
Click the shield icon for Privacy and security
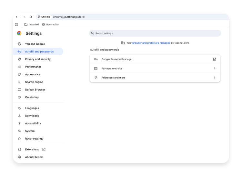[19, 59]
